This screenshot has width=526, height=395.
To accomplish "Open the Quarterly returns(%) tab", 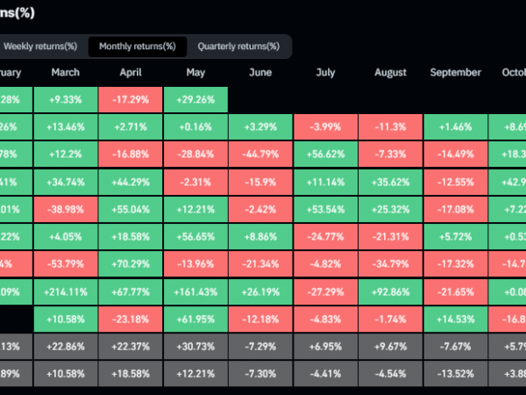I will 238,47.
